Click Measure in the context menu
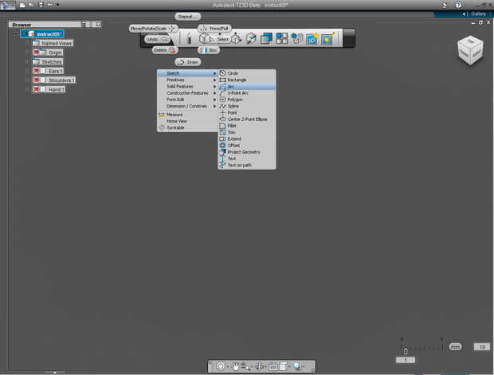 pos(187,115)
